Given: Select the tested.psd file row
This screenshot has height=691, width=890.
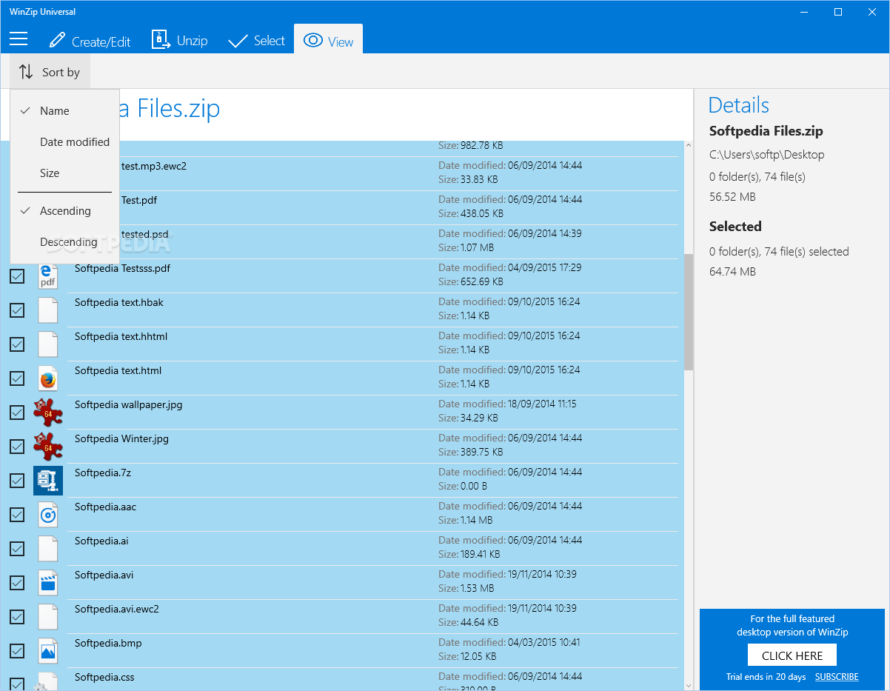Looking at the screenshot, I should (398, 241).
